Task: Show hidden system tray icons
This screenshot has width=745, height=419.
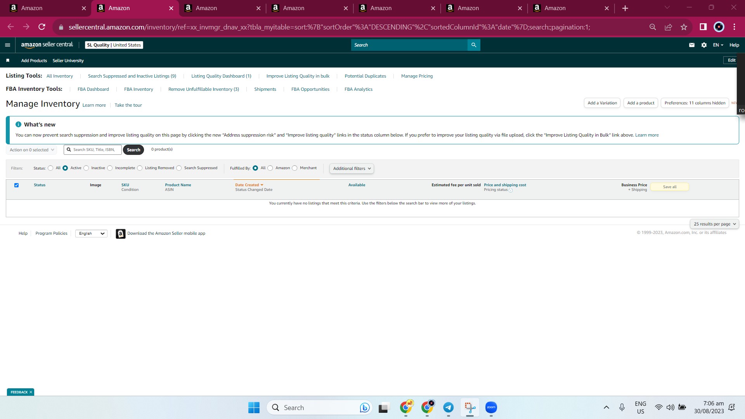Action: point(606,408)
